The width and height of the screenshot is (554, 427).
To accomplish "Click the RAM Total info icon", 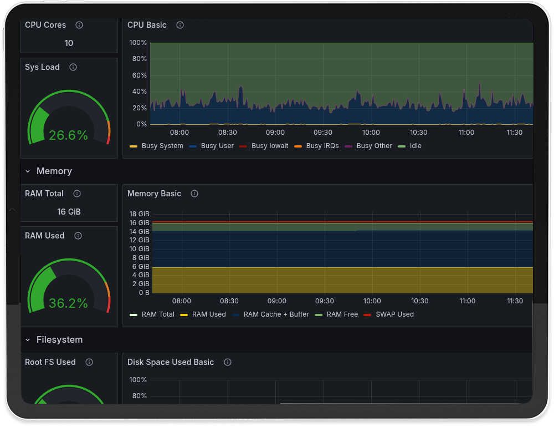I will [x=77, y=193].
